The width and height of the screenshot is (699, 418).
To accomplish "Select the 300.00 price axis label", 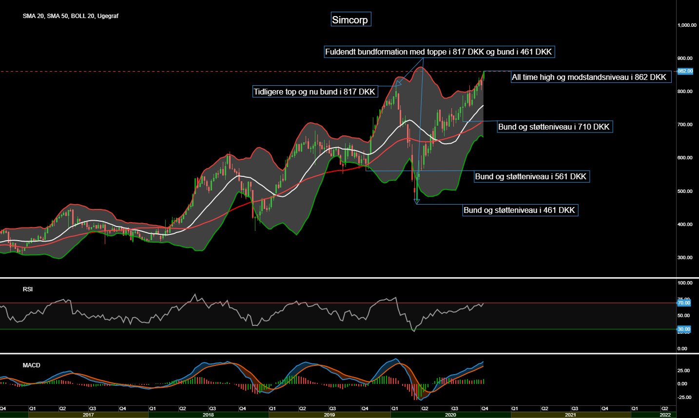I will [685, 258].
